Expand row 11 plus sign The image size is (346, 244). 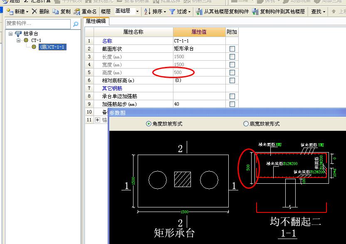(97, 120)
